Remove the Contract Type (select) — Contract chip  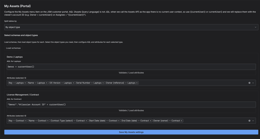[x=86, y=121]
